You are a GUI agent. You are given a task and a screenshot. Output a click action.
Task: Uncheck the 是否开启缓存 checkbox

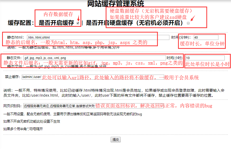[78, 23]
